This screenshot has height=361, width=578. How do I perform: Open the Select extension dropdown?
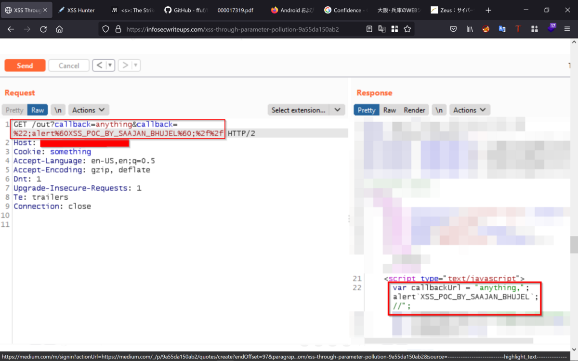pyautogui.click(x=306, y=110)
